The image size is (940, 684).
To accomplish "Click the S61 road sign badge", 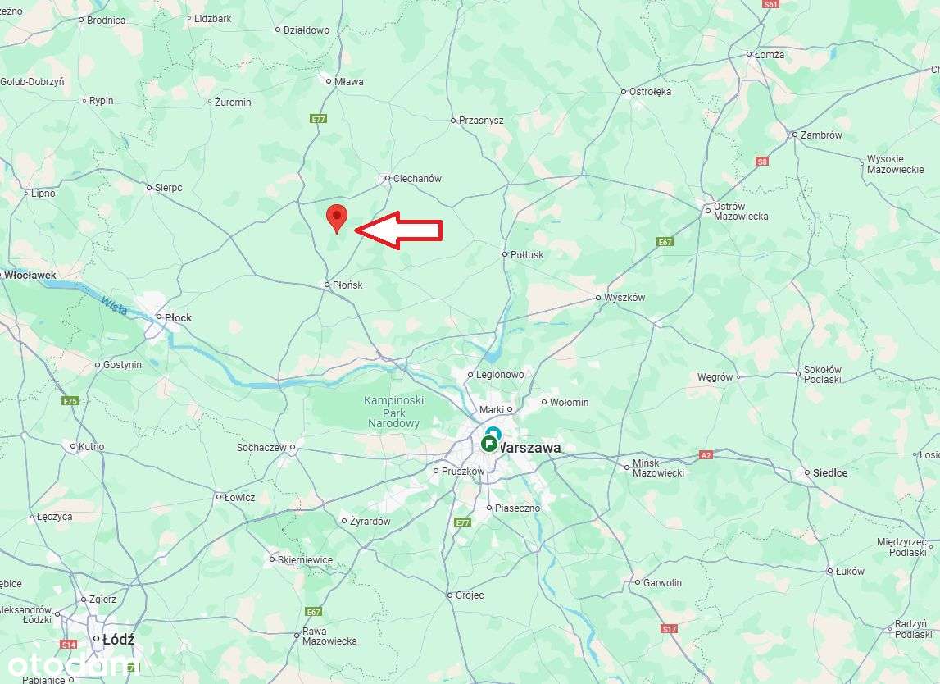I will pos(770,3).
